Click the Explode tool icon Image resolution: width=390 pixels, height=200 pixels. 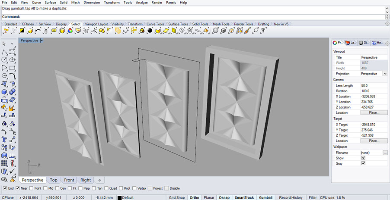point(13,107)
